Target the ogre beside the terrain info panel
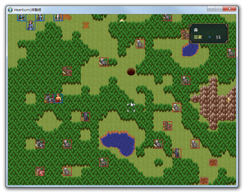Screen dimensions: 244x193 pos(185,35)
